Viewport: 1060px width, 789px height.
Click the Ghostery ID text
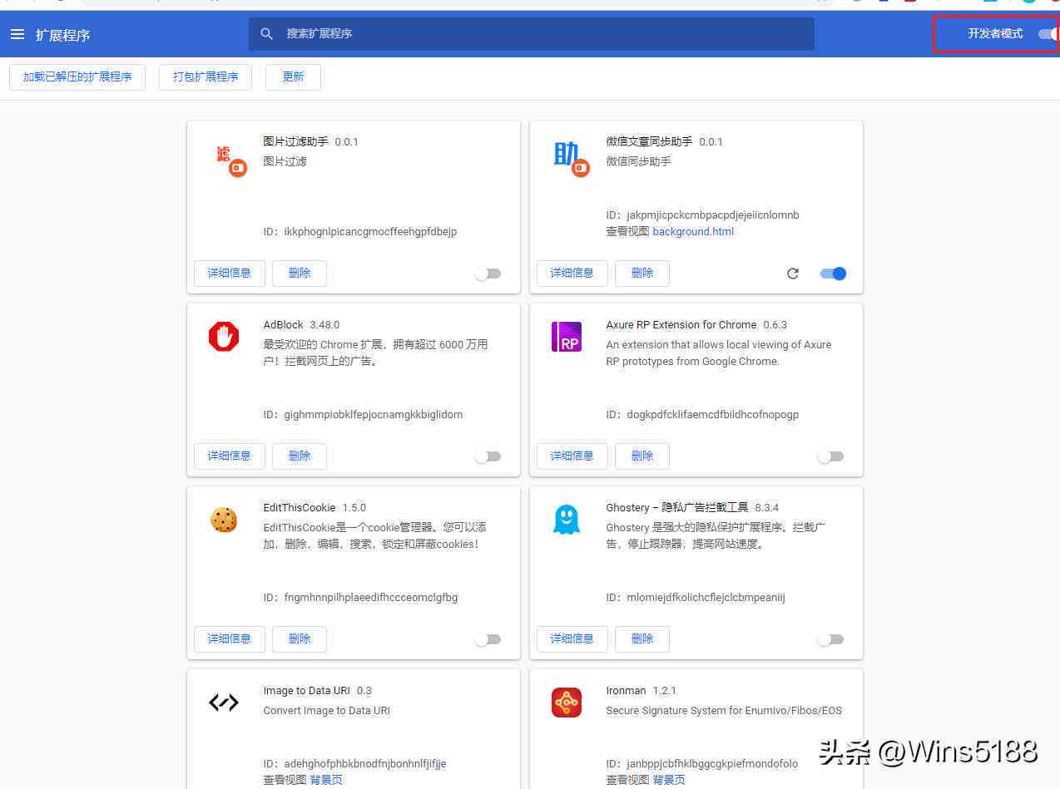pos(696,598)
